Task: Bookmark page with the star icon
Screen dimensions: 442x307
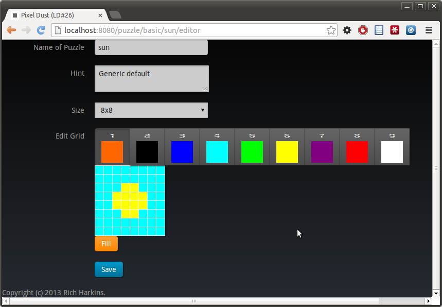Action: pyautogui.click(x=331, y=30)
